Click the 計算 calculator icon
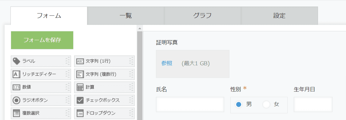346x120 pixels. pyautogui.click(x=80, y=87)
